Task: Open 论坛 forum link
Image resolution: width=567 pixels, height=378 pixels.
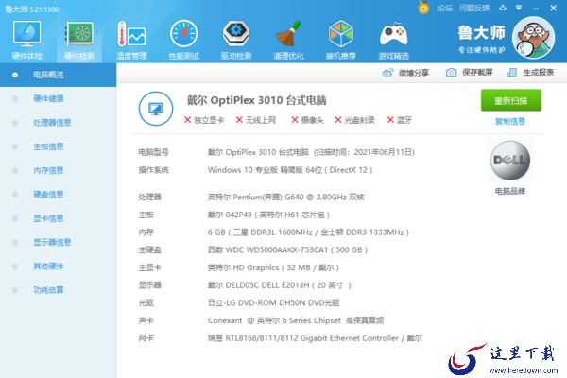Action: pos(444,8)
